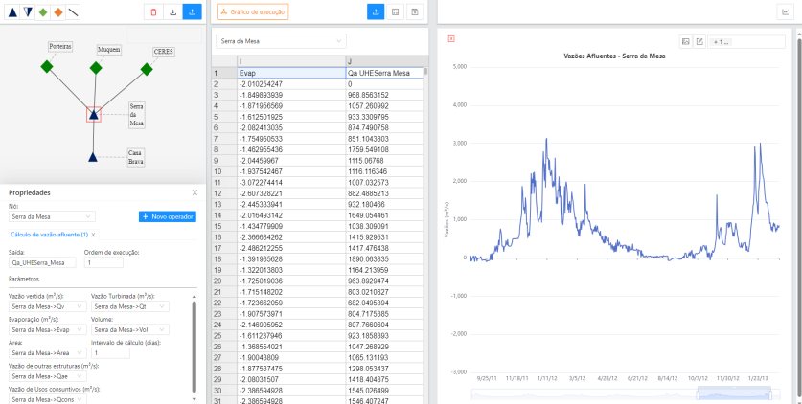Select column J header
Screen dimensions: 802x404
click(x=384, y=61)
